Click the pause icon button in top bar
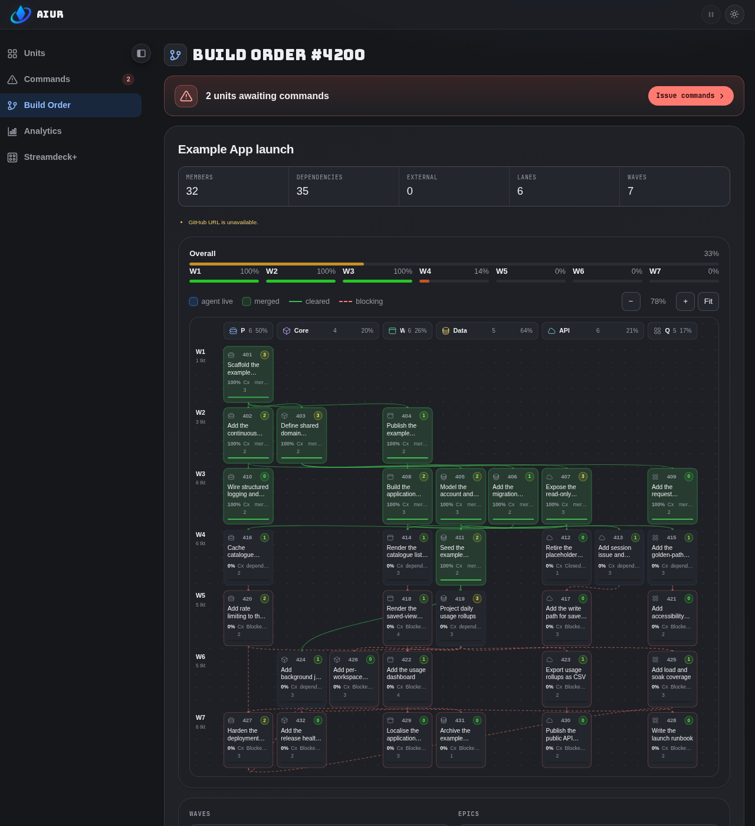The height and width of the screenshot is (826, 755). click(x=711, y=14)
